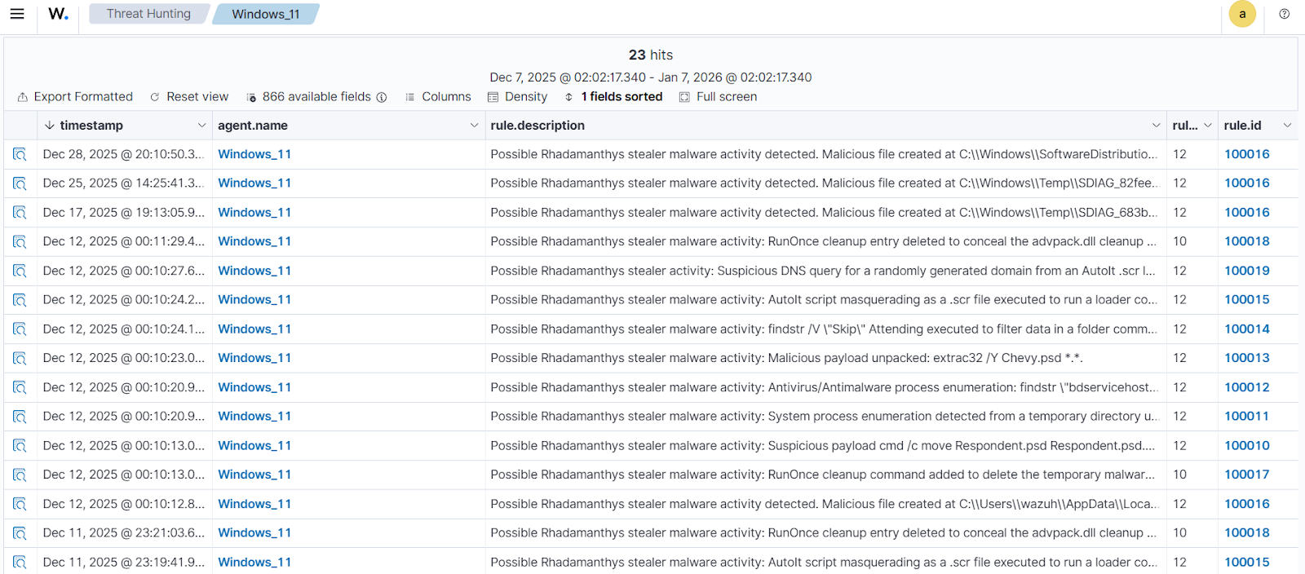This screenshot has height=574, width=1305.
Task: Click the Wazuh logo home icon
Action: pos(58,14)
